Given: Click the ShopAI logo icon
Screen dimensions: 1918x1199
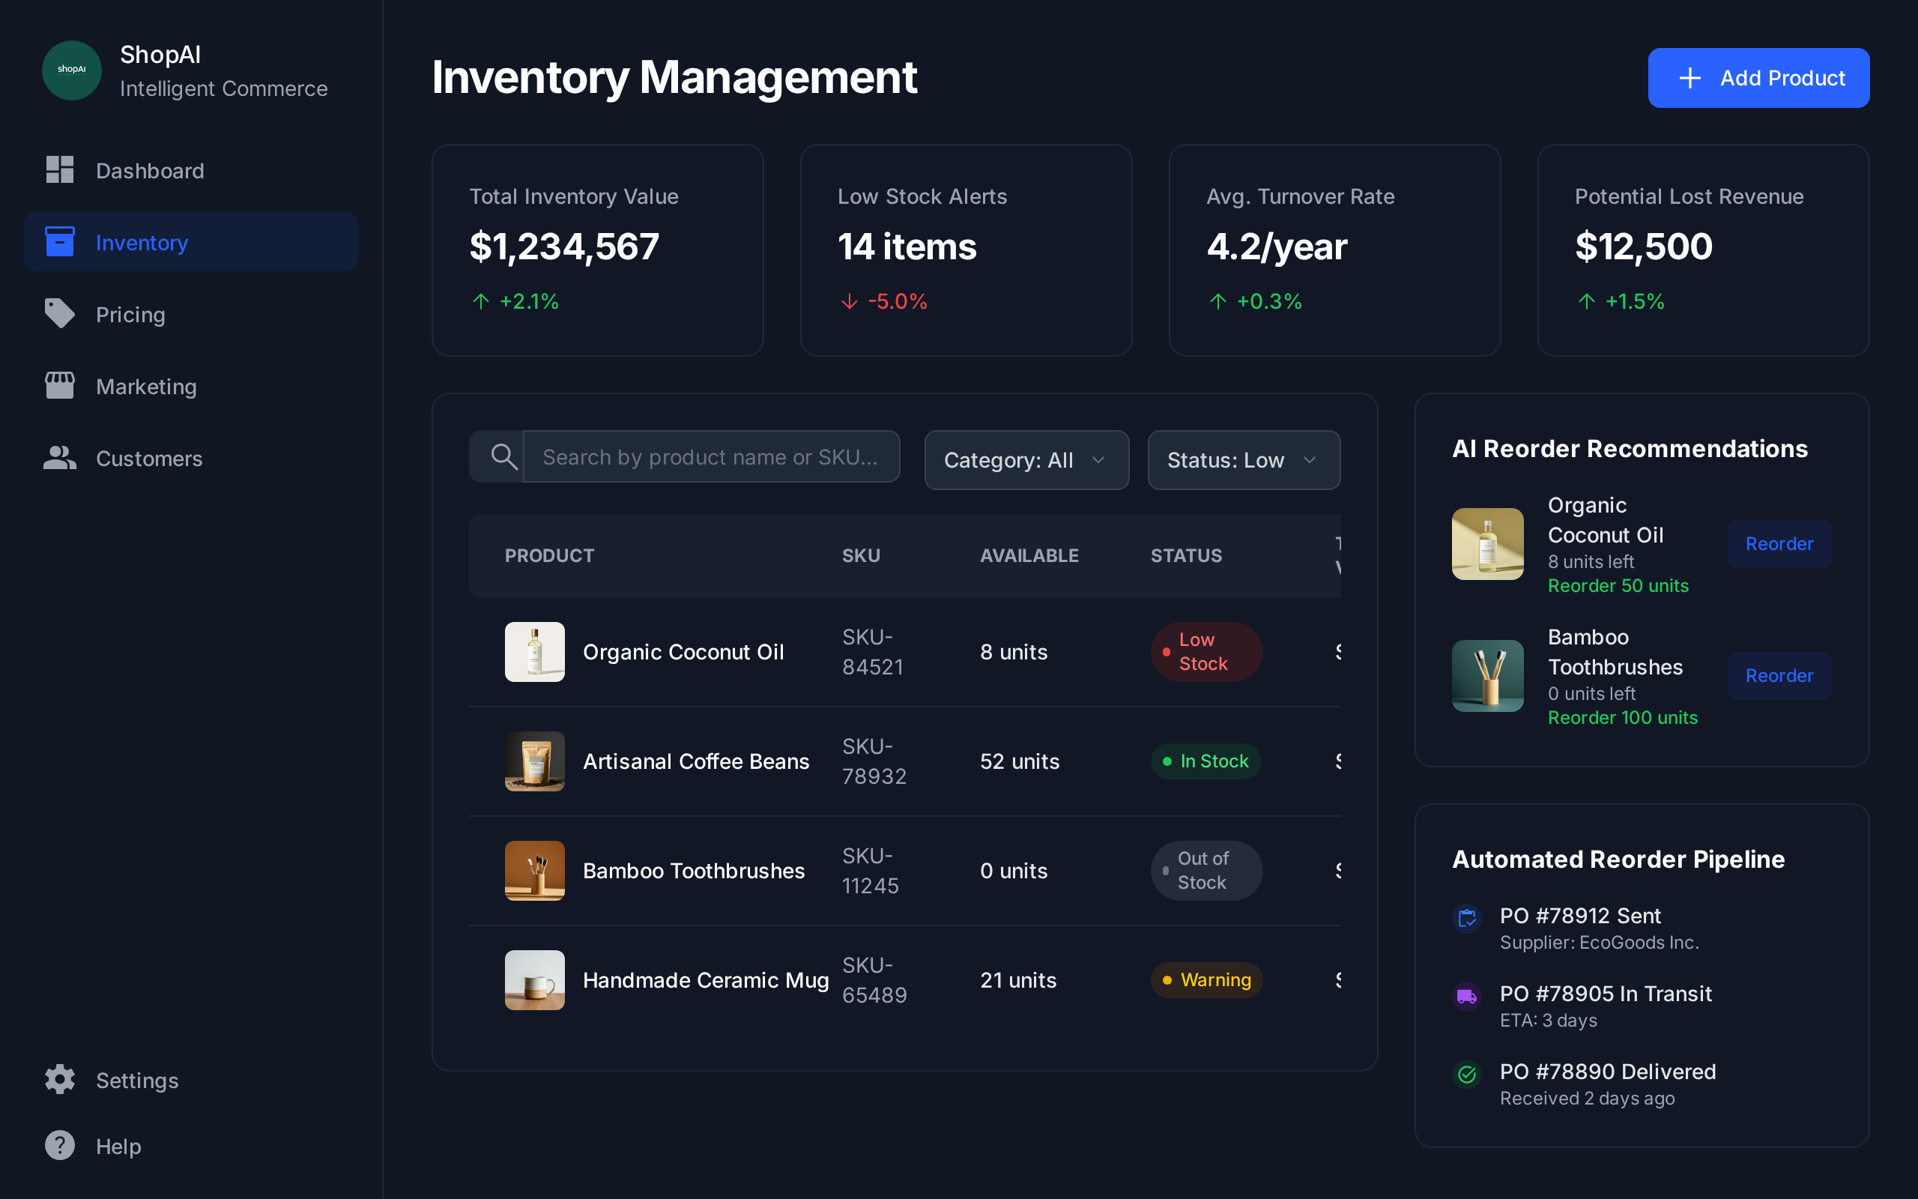Looking at the screenshot, I should click(x=71, y=70).
